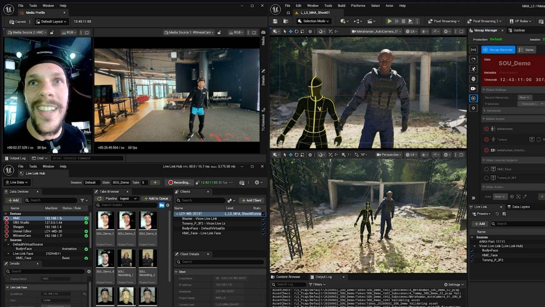This screenshot has width=545, height=307.
Task: Toggle the HMC_Face - Live Link Face checkbox
Action: pyautogui.click(x=263, y=233)
